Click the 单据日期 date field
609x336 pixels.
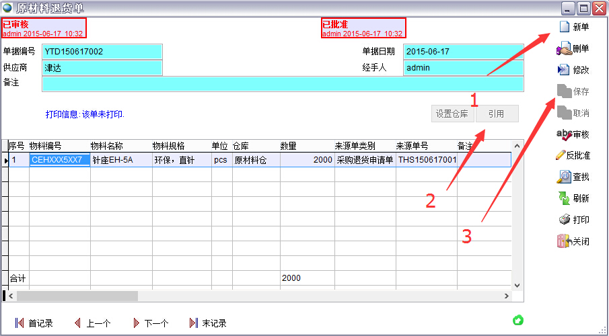(x=463, y=52)
